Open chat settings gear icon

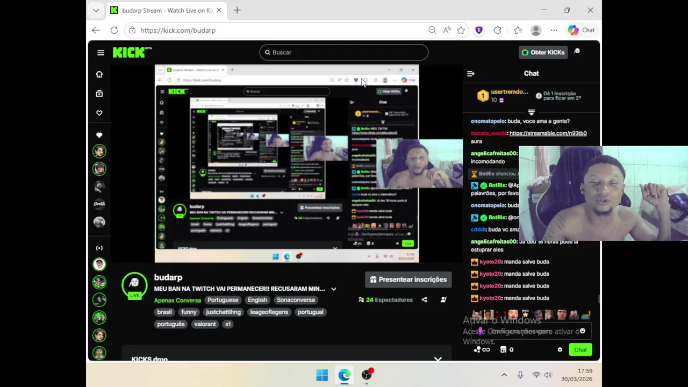tap(560, 350)
